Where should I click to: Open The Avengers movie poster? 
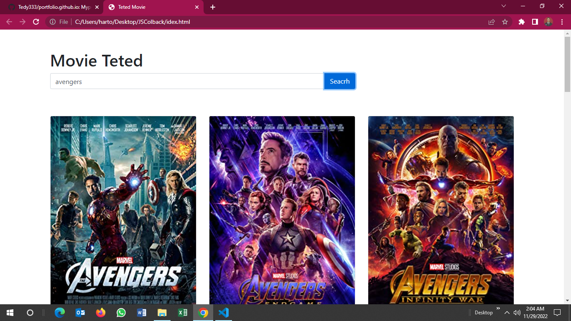click(123, 210)
